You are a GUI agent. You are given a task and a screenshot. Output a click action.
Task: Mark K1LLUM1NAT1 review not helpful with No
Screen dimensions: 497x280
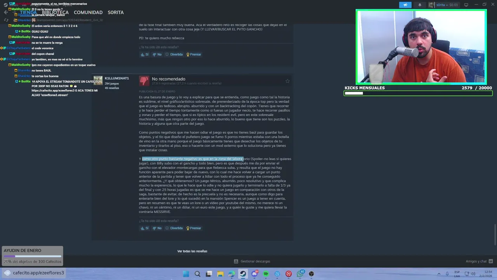click(157, 228)
